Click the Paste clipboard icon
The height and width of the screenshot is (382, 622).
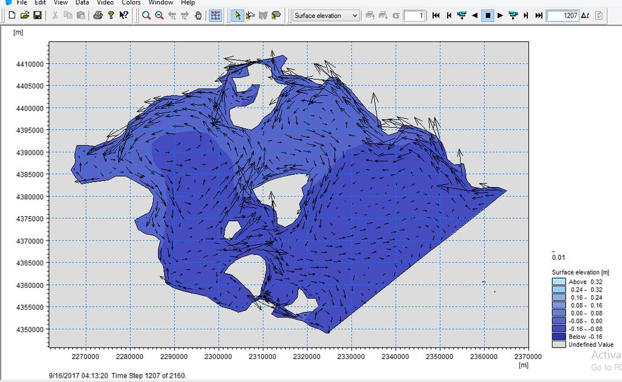point(81,15)
